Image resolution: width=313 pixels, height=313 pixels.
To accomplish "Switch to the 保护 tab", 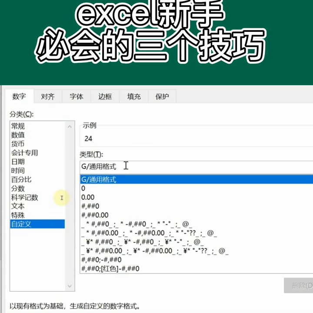I will coord(162,97).
